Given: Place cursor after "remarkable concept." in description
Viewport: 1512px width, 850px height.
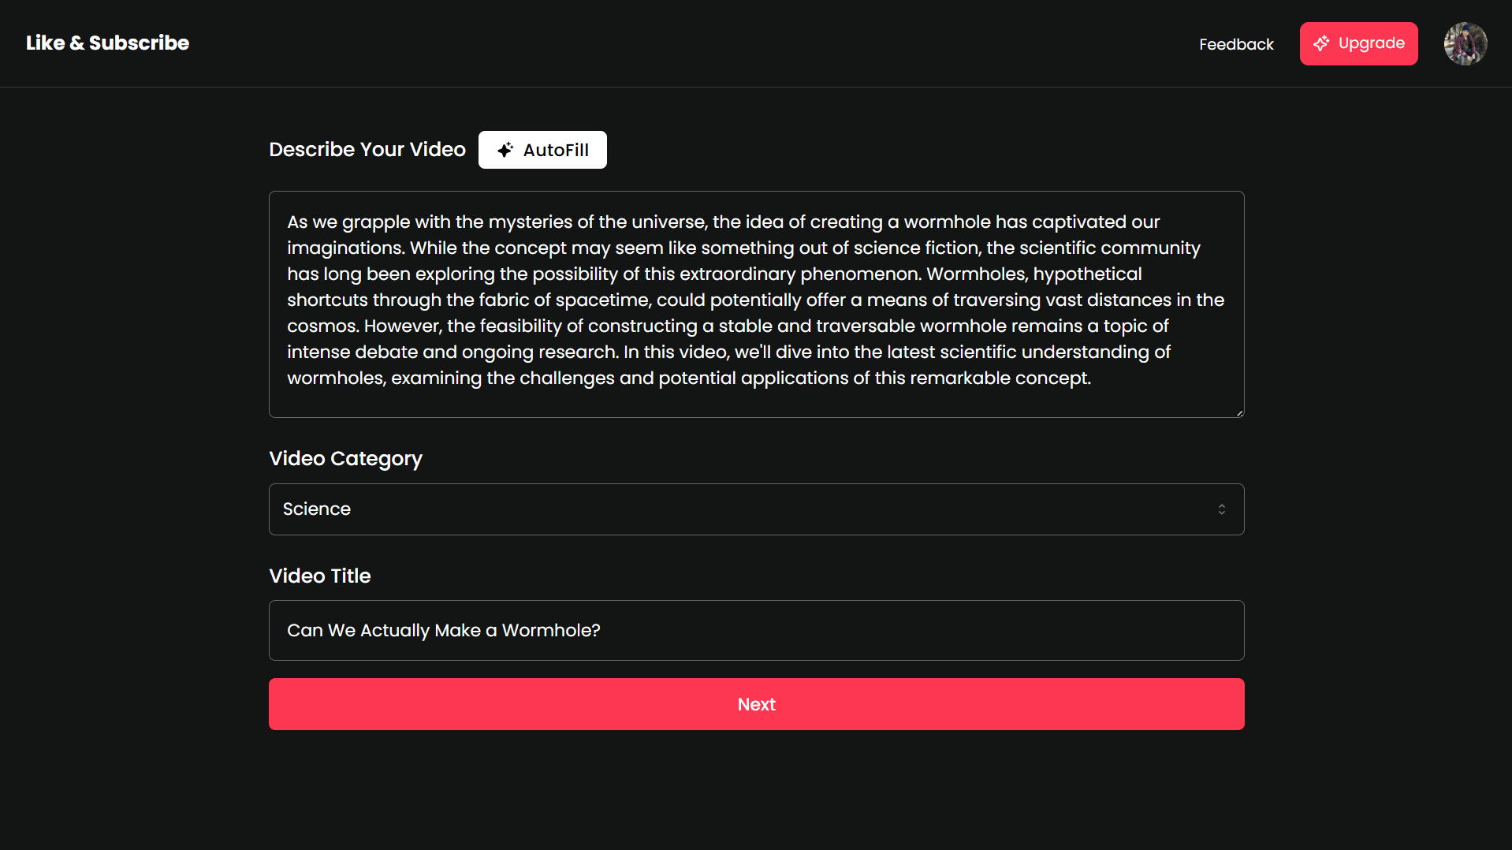Looking at the screenshot, I should coord(1093,378).
